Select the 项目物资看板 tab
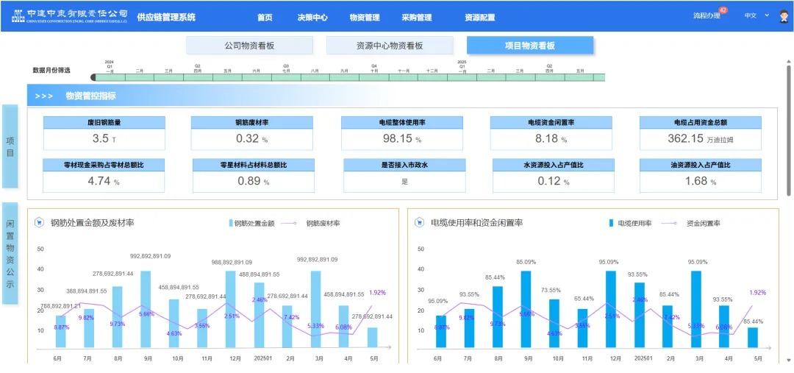794x373 pixels. pyautogui.click(x=530, y=46)
